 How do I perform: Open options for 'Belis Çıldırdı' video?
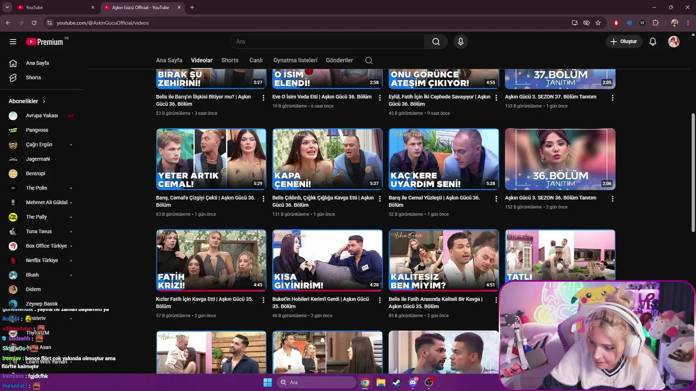click(380, 199)
